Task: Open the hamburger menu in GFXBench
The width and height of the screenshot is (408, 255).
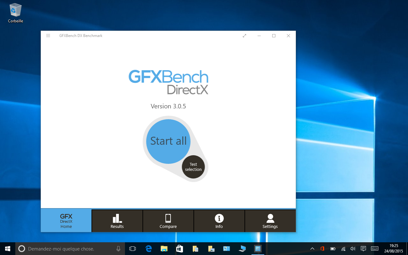Action: [x=48, y=36]
